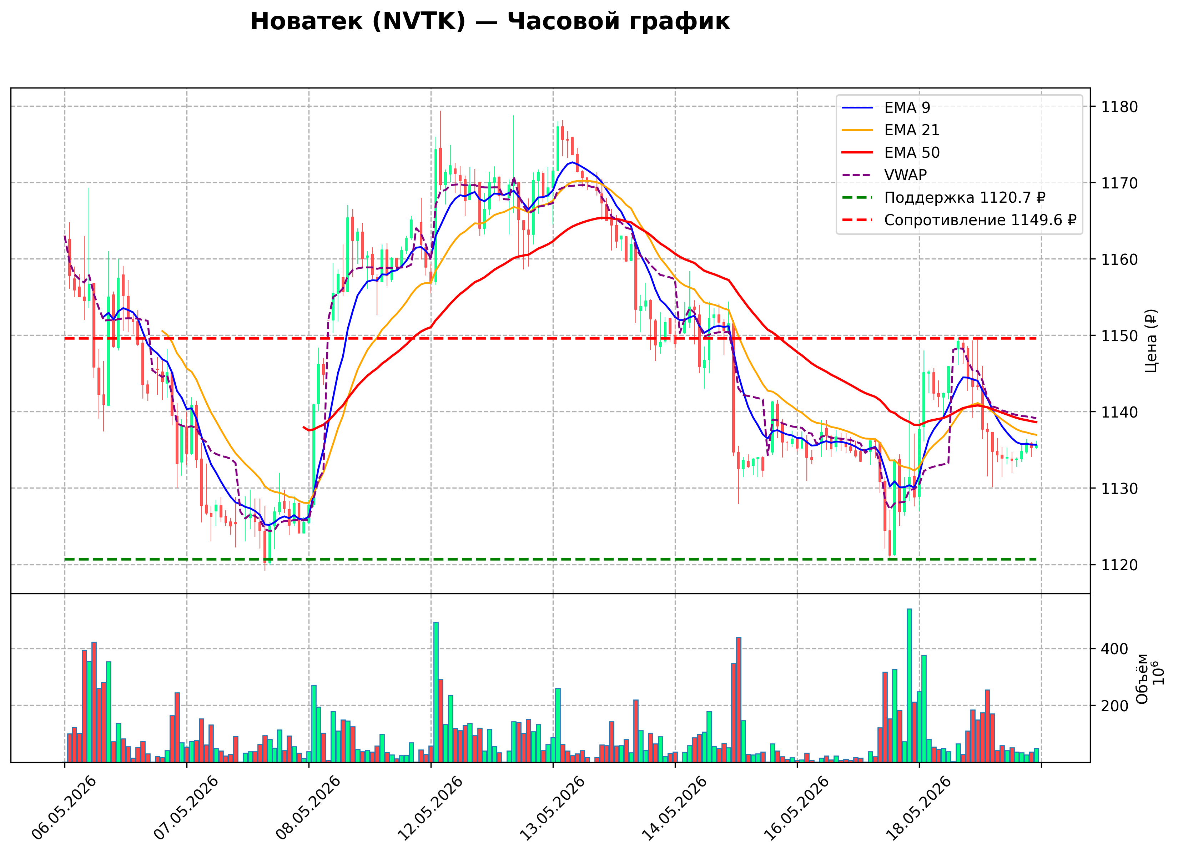Click the date label 07.05.2026
The width and height of the screenshot is (1178, 854).
pyautogui.click(x=186, y=808)
